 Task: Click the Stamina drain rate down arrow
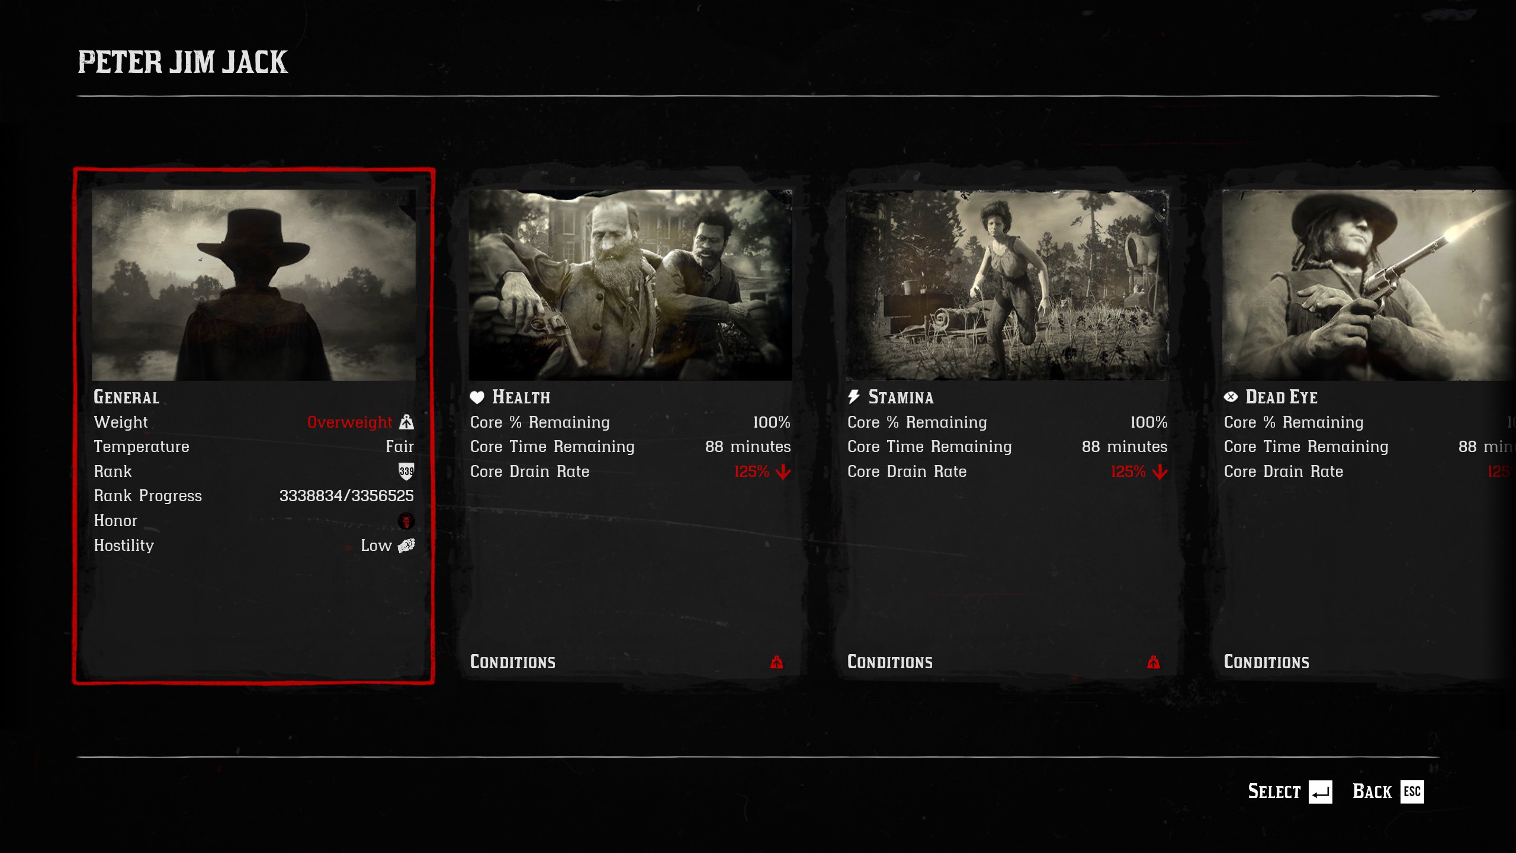[x=1160, y=472]
